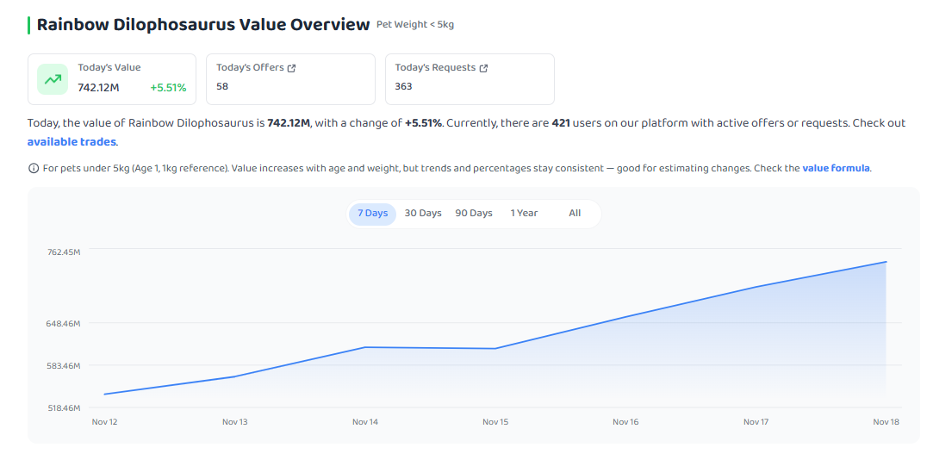Click the Nov 12 axis label
The height and width of the screenshot is (460, 927).
[x=104, y=422]
